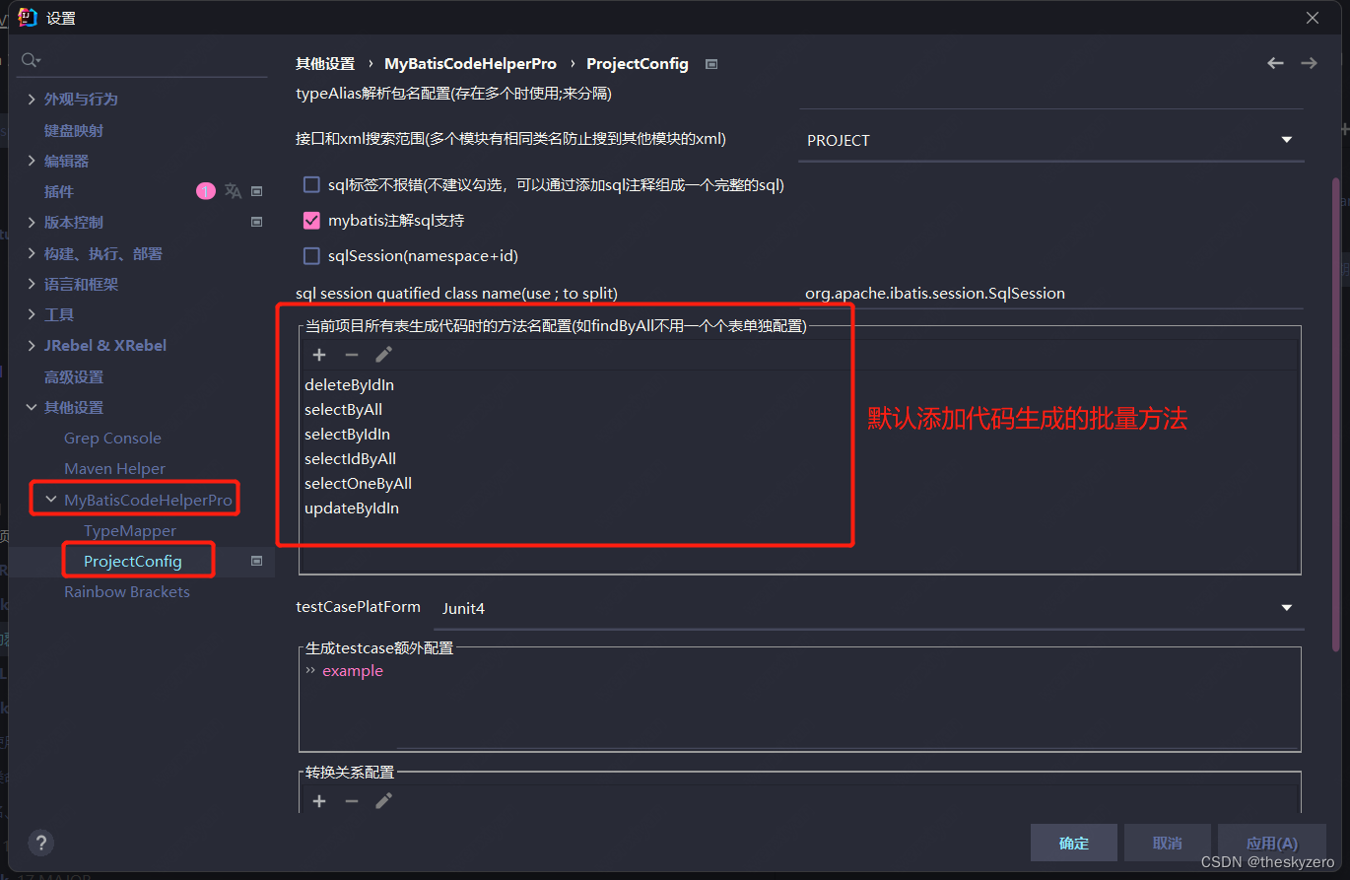Enable the sql标签不报错 checkbox

311,184
